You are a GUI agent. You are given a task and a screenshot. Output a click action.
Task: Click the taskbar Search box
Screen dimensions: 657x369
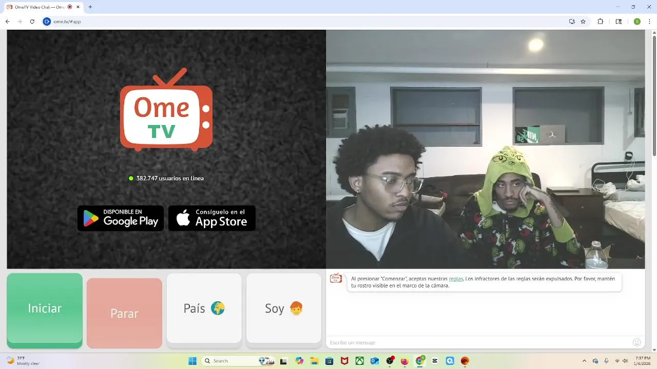coord(238,361)
